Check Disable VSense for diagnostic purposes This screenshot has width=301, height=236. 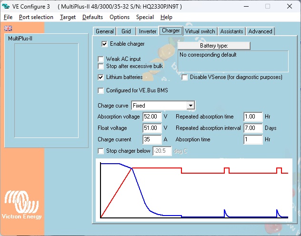click(184, 77)
